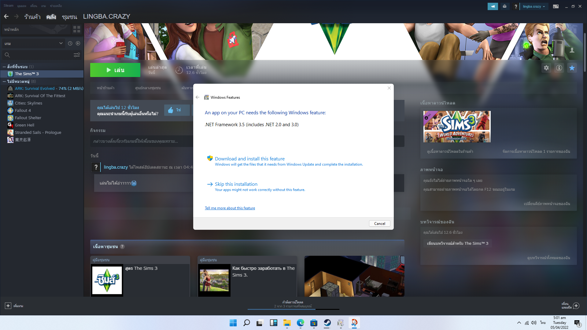587x330 pixels.
Task: Open the Community tab
Action: click(69, 16)
